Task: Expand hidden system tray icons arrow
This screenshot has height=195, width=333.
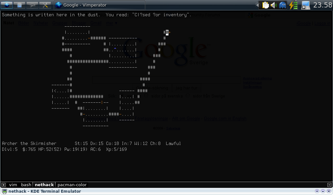Action: click(x=258, y=5)
